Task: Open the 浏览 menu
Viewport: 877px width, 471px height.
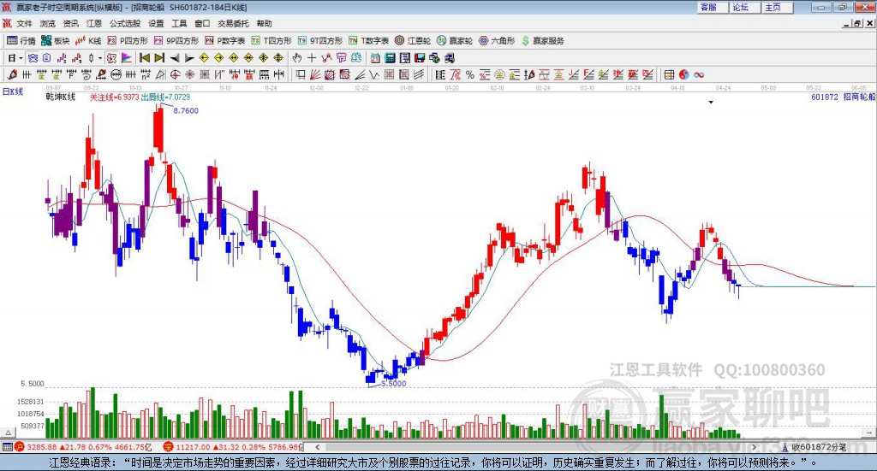Action: pos(48,23)
